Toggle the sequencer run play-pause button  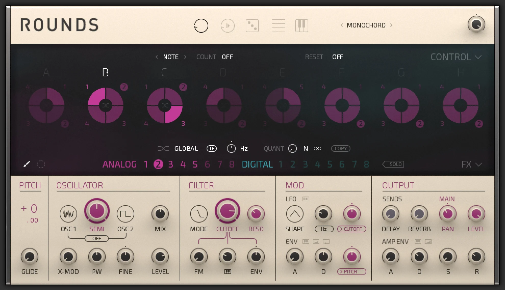[x=211, y=148]
